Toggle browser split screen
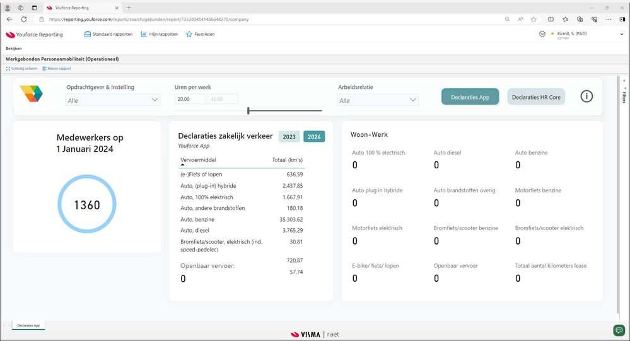Viewport: 630px width, 341px height. [x=551, y=20]
